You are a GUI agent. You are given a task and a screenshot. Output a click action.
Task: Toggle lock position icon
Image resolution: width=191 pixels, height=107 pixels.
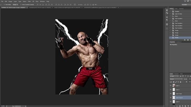[178, 82]
